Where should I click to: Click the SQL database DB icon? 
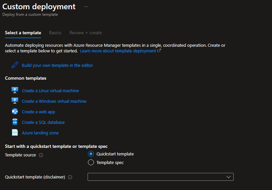pyautogui.click(x=15, y=122)
